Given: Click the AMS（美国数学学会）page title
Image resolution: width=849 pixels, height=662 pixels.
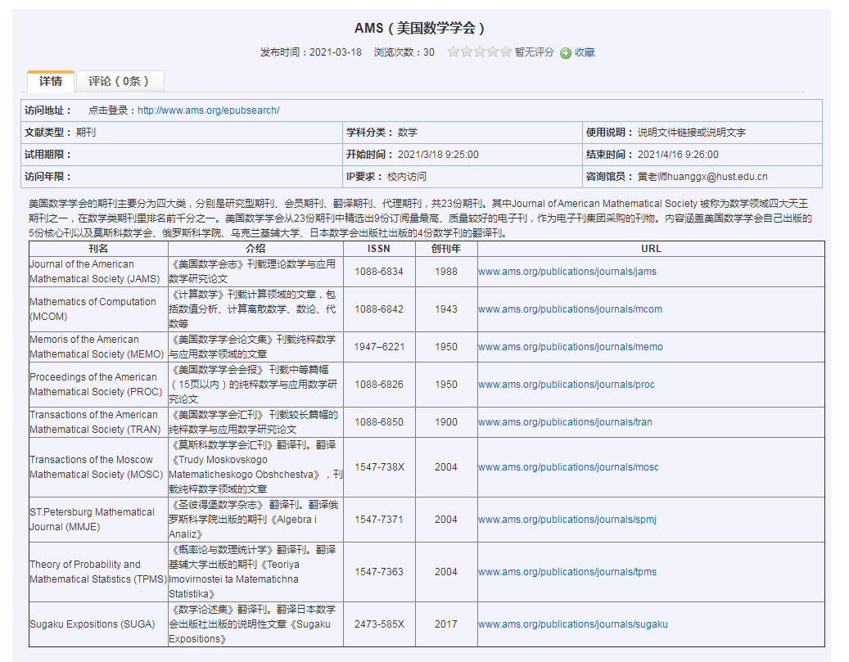Looking at the screenshot, I should pos(421,29).
